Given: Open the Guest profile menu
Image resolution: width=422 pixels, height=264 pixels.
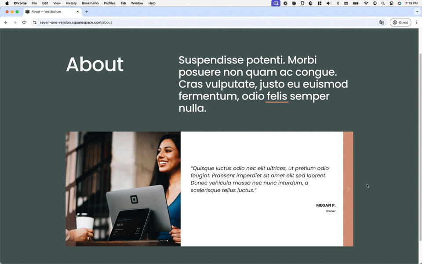Looking at the screenshot, I should pos(400,22).
